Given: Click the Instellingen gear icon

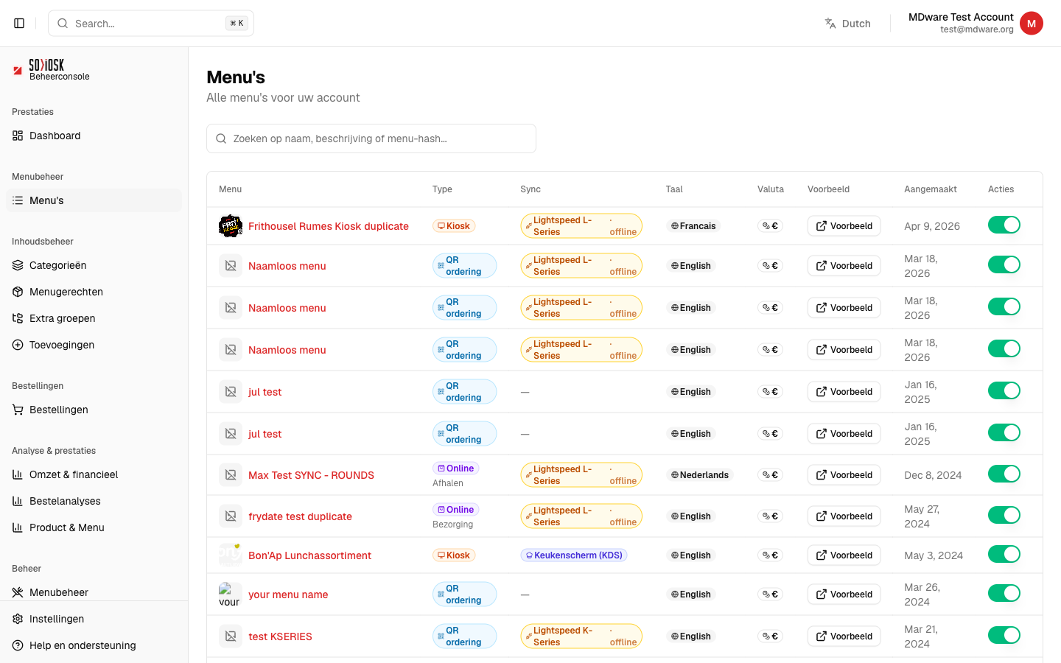Looking at the screenshot, I should pyautogui.click(x=18, y=619).
